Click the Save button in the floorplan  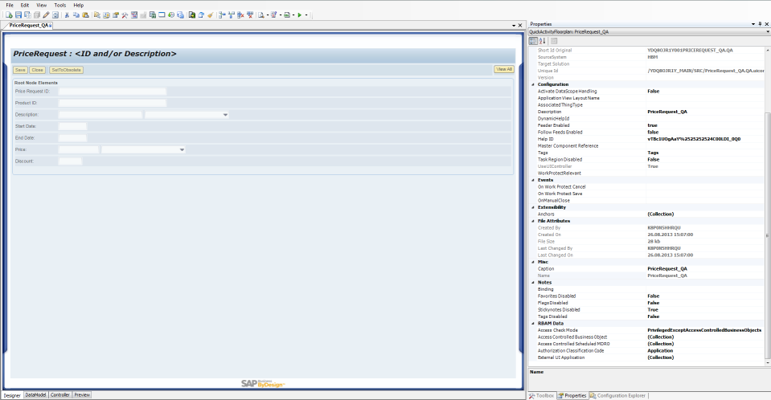click(20, 70)
